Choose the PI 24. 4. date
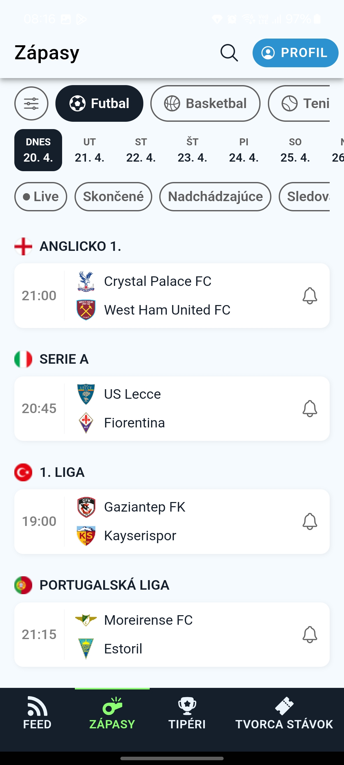Screen dimensions: 344x765 pyautogui.click(x=244, y=150)
